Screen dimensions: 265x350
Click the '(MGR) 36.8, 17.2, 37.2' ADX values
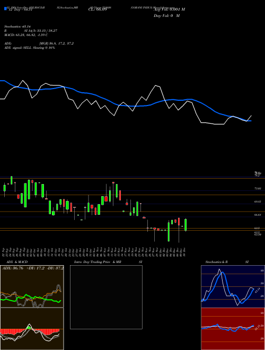[x=56, y=43]
